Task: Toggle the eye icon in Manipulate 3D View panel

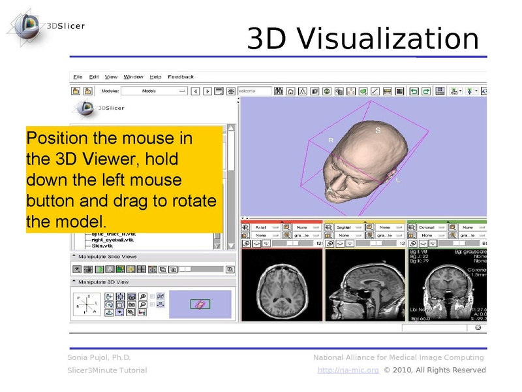Action: [x=118, y=312]
